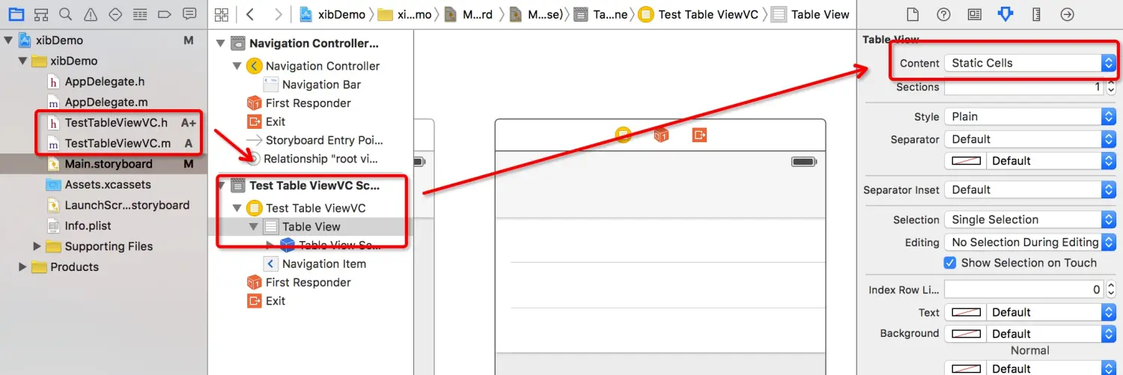Toggle Show Selection on Touch checkbox

(950, 263)
